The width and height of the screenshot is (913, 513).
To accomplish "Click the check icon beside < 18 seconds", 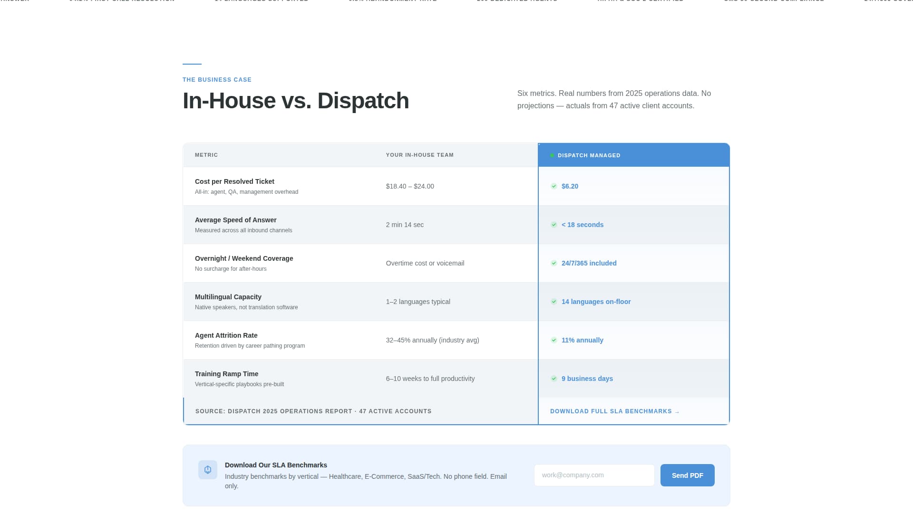I will tap(554, 225).
